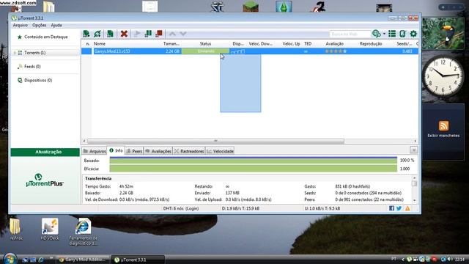
Task: Move torrent down in queue arrow
Action: pos(183,34)
